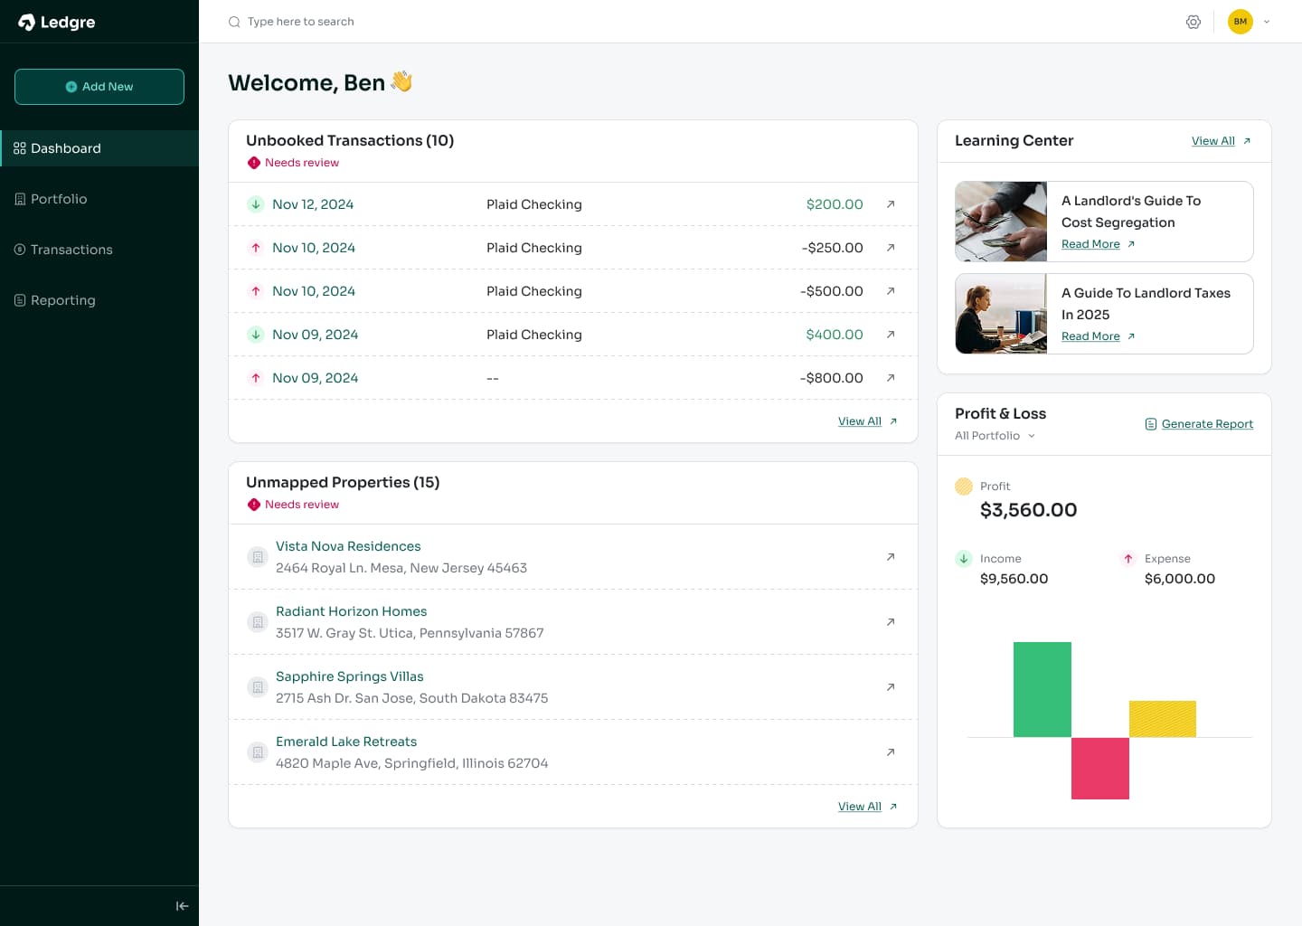Open details for the Nov 12 transaction

pos(890,204)
